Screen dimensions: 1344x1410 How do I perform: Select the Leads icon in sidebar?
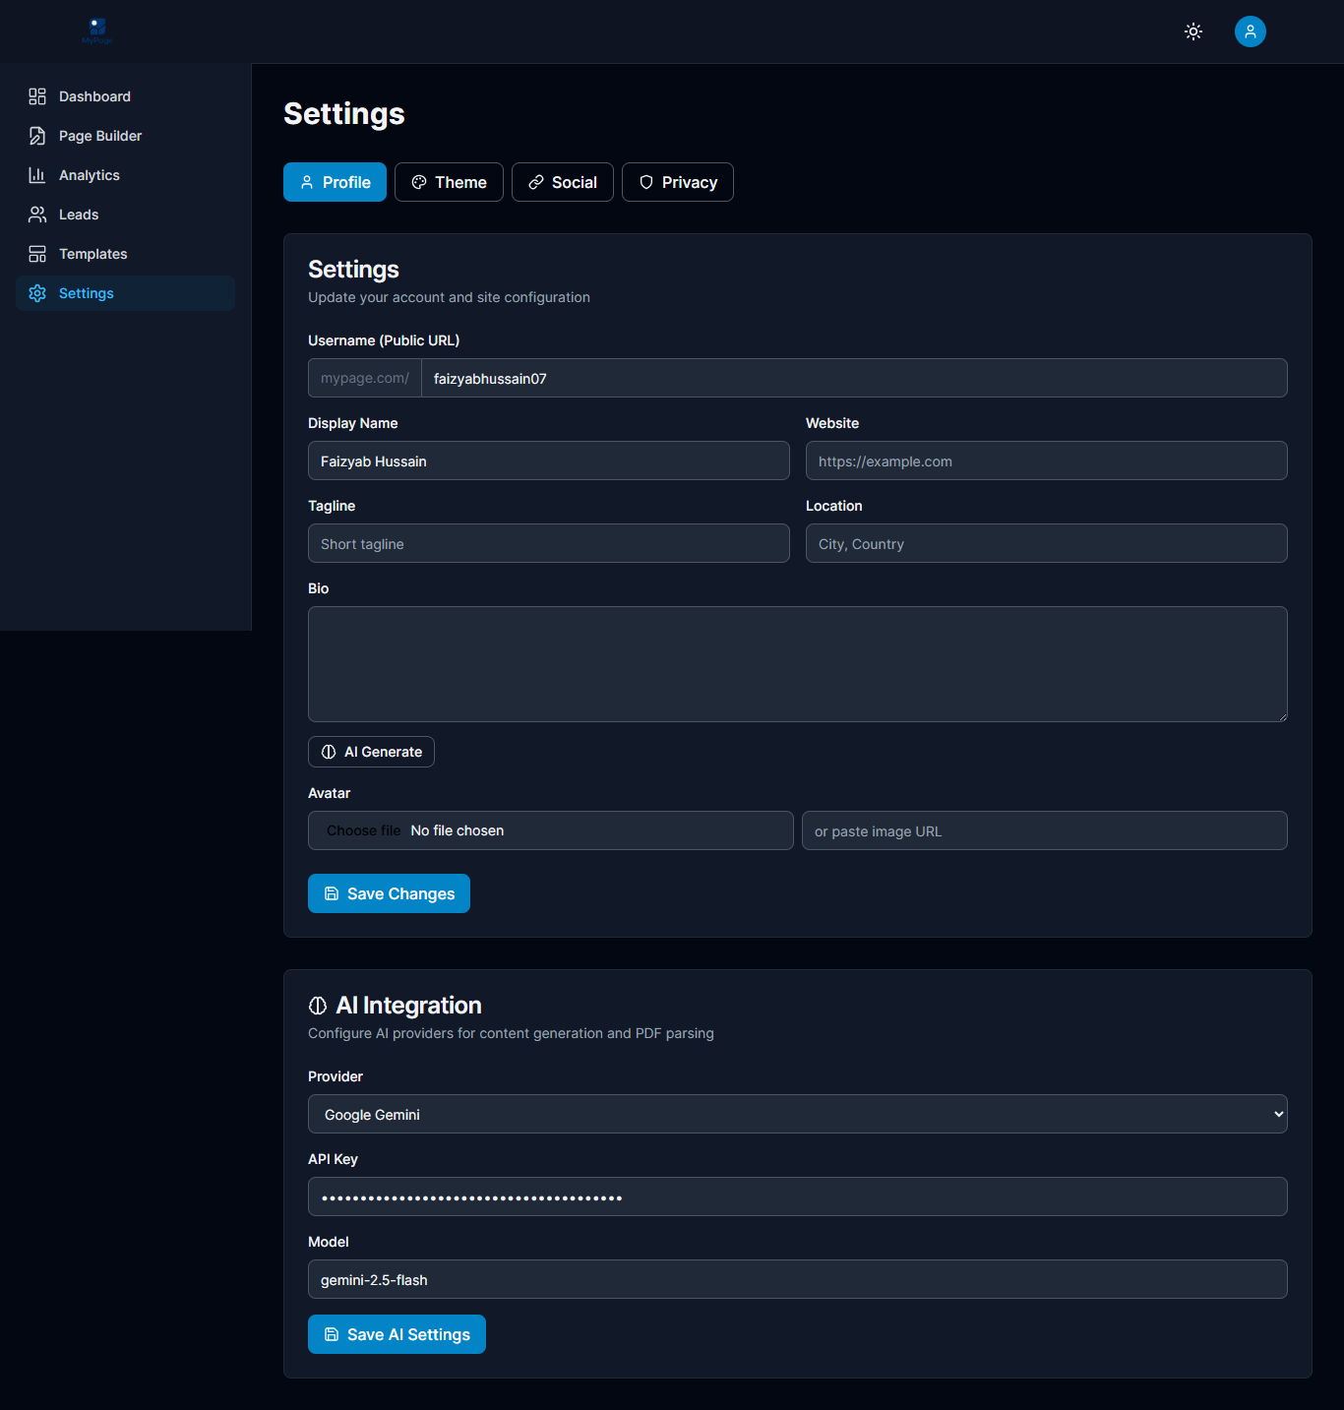pyautogui.click(x=36, y=214)
